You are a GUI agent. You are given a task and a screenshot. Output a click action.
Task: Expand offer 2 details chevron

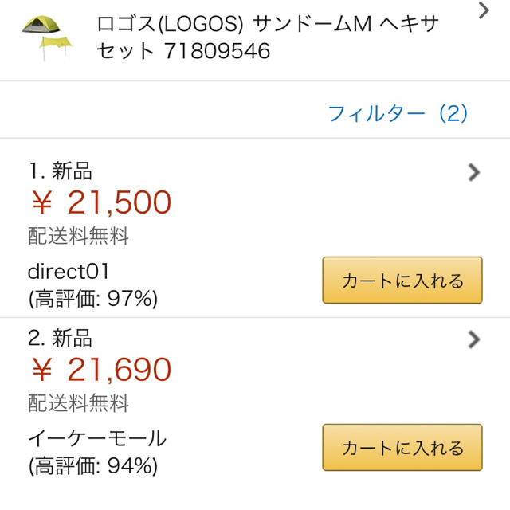coord(474,339)
